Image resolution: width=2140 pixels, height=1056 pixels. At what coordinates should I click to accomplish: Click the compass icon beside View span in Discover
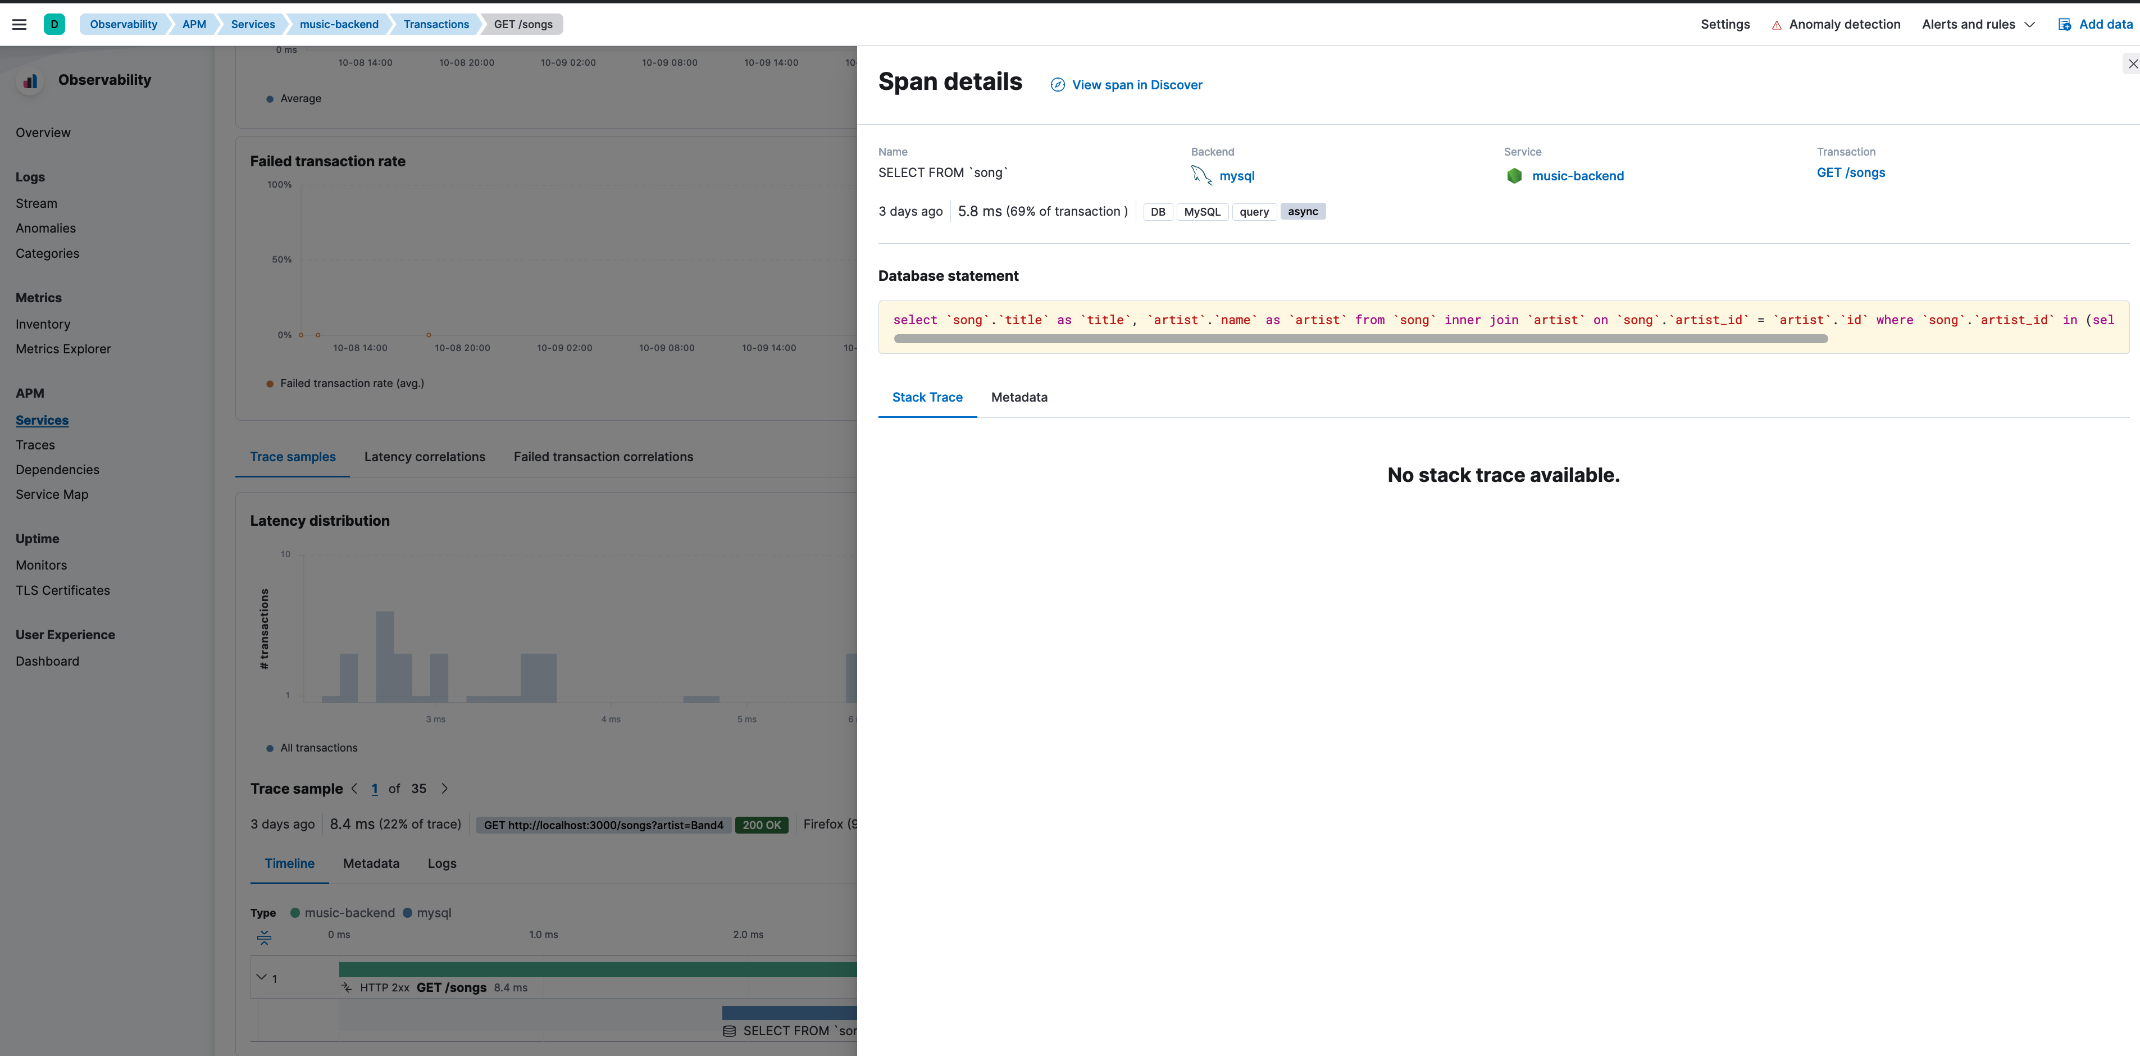coord(1058,85)
